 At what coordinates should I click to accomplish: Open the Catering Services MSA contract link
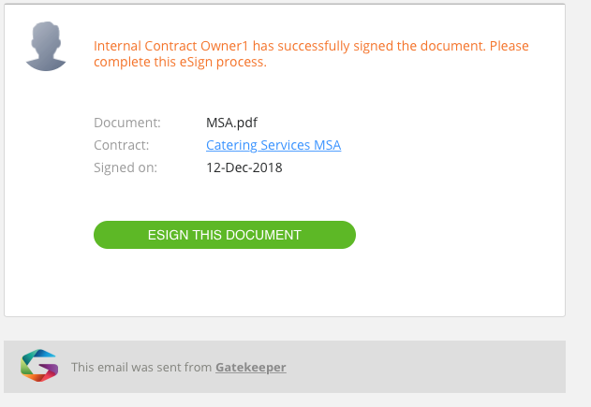pyautogui.click(x=273, y=145)
